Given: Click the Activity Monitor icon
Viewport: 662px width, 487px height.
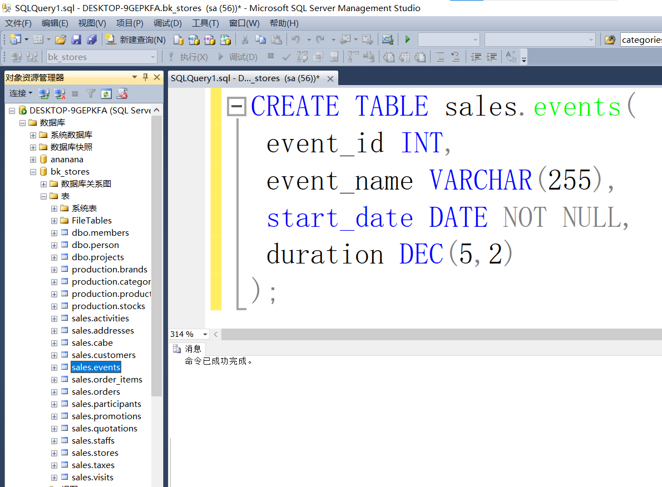Looking at the screenshot, I should [387, 39].
